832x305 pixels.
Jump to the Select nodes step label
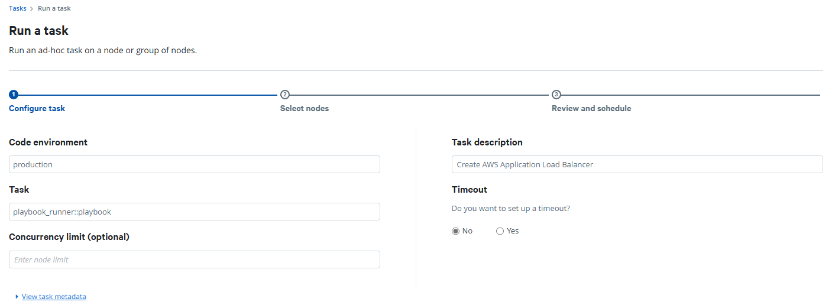tap(304, 109)
